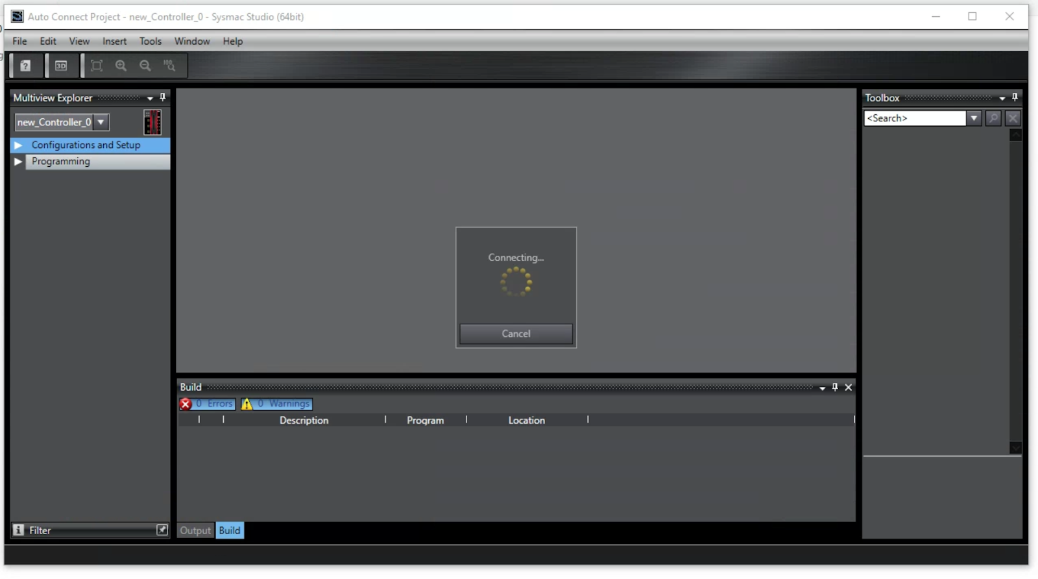The height and width of the screenshot is (579, 1038).
Task: Open Toolbox panel options arrow
Action: click(1002, 98)
